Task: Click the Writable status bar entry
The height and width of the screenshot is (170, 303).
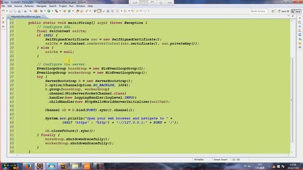Action: point(199,160)
